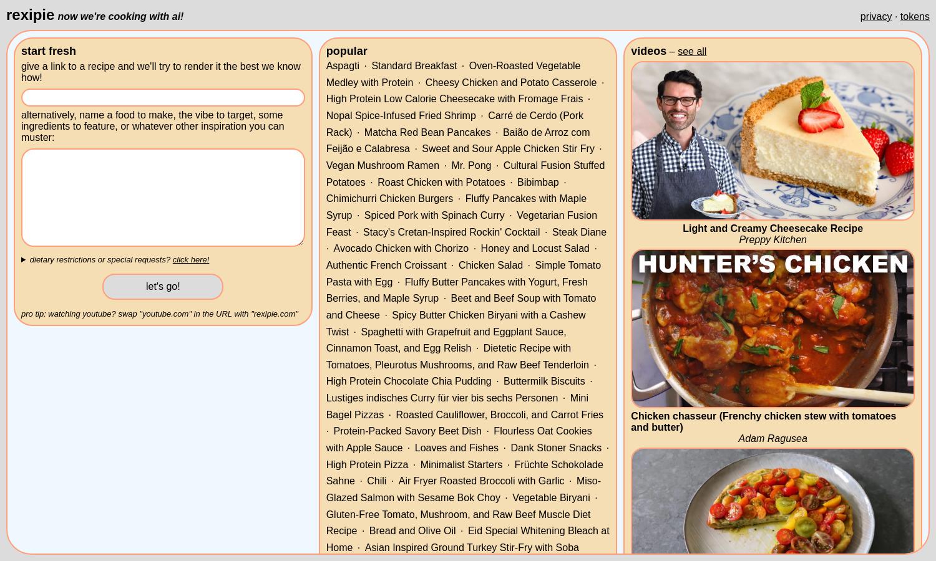Open the Chicken chasseur video title
Screen dimensions: 936x561
(763, 422)
